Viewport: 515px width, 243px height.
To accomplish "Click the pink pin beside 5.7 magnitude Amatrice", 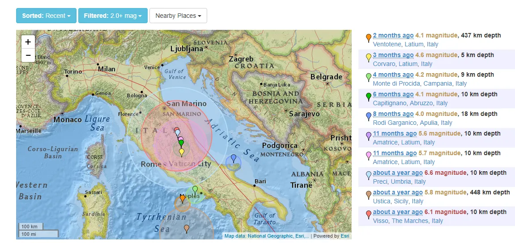I will (x=369, y=156).
